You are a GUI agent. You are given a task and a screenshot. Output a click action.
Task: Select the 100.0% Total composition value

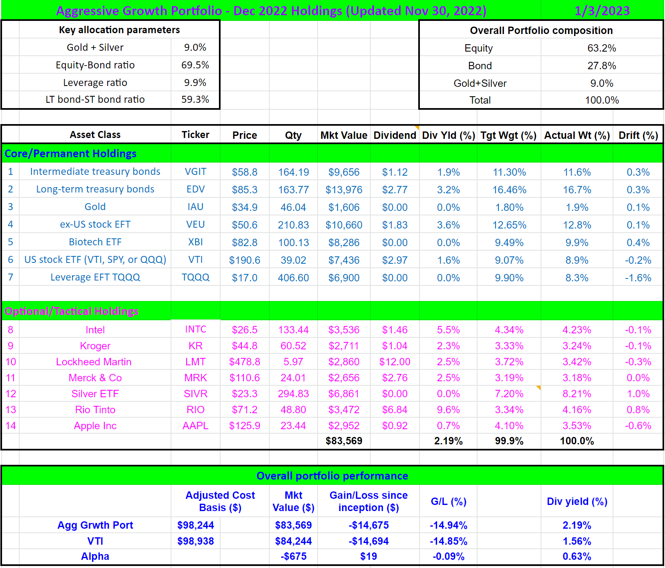coord(602,100)
